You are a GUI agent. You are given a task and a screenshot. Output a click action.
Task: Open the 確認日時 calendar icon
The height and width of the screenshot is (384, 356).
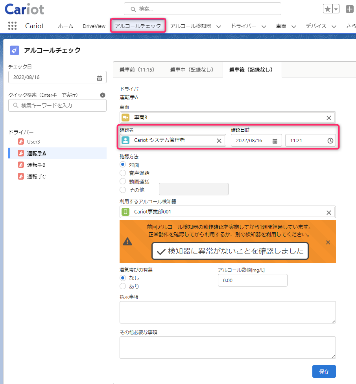(275, 141)
